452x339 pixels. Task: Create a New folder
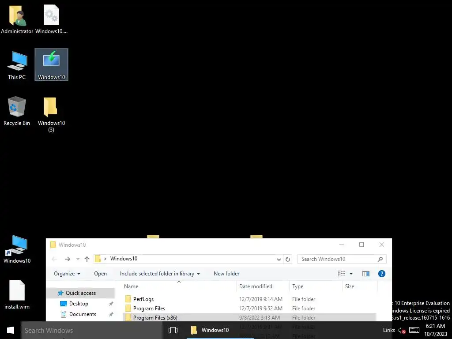point(226,274)
